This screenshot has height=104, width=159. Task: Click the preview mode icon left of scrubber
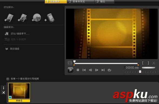pyautogui.click(x=70, y=63)
